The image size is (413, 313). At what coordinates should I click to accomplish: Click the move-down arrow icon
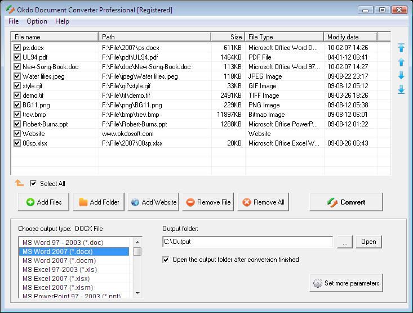(x=401, y=75)
